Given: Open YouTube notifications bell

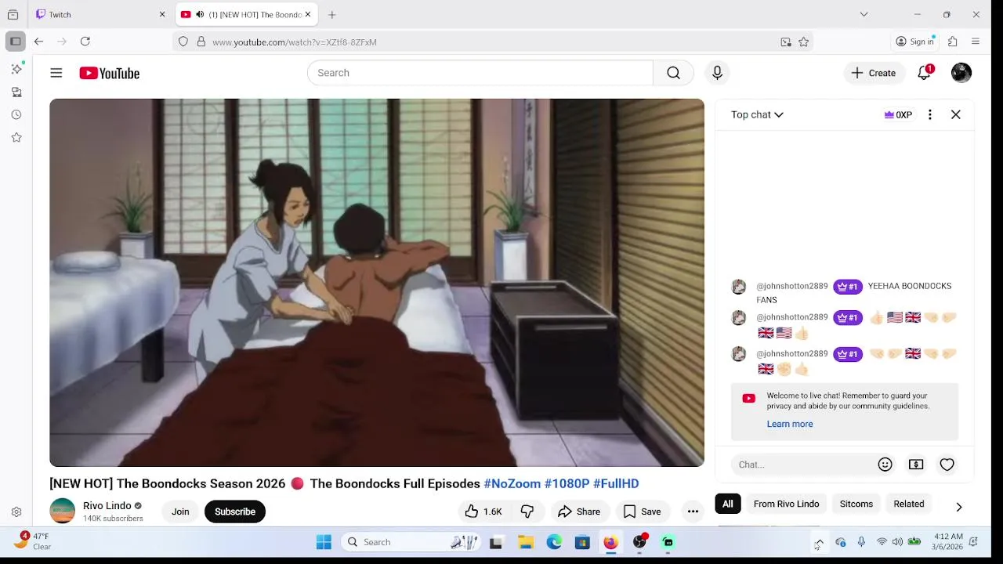Looking at the screenshot, I should 925,73.
